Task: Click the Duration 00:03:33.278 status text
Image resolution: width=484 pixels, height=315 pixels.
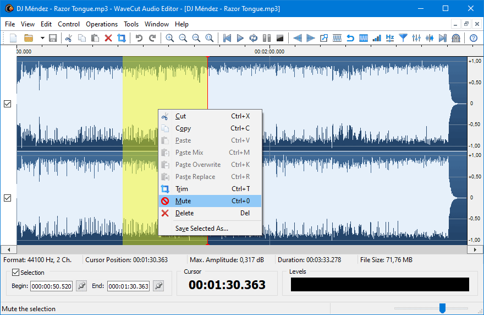Action: click(309, 260)
